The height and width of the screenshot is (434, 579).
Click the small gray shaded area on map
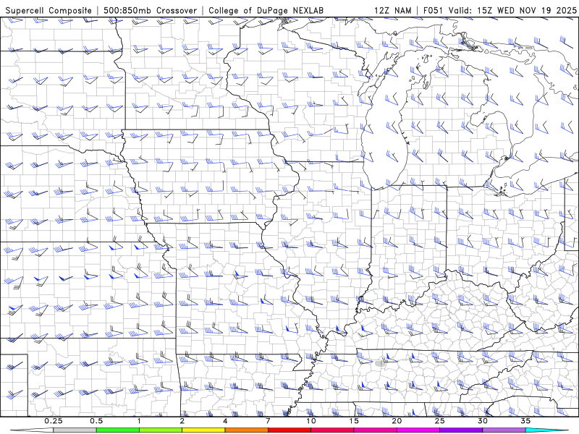379,364
